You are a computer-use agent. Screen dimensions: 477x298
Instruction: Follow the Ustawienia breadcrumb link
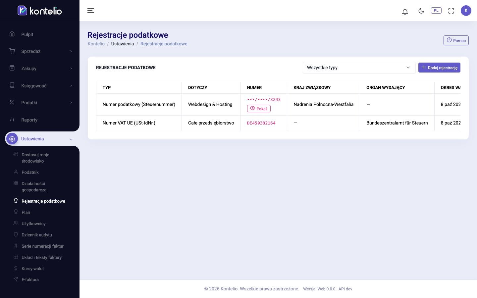click(123, 44)
